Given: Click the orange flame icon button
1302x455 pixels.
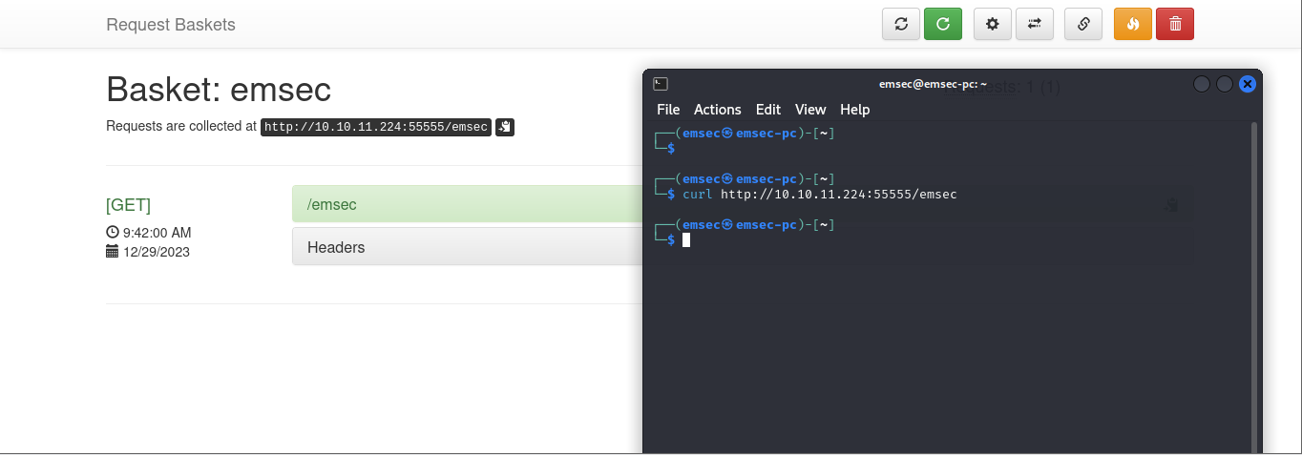Looking at the screenshot, I should click(x=1133, y=25).
